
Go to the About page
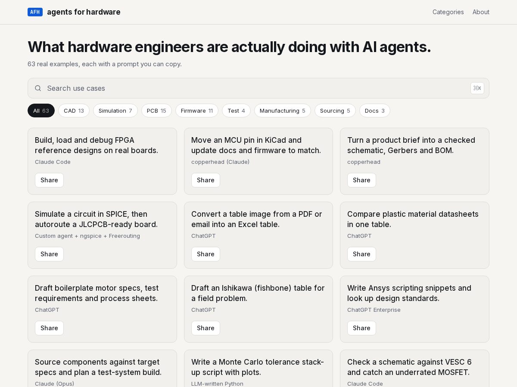(481, 12)
